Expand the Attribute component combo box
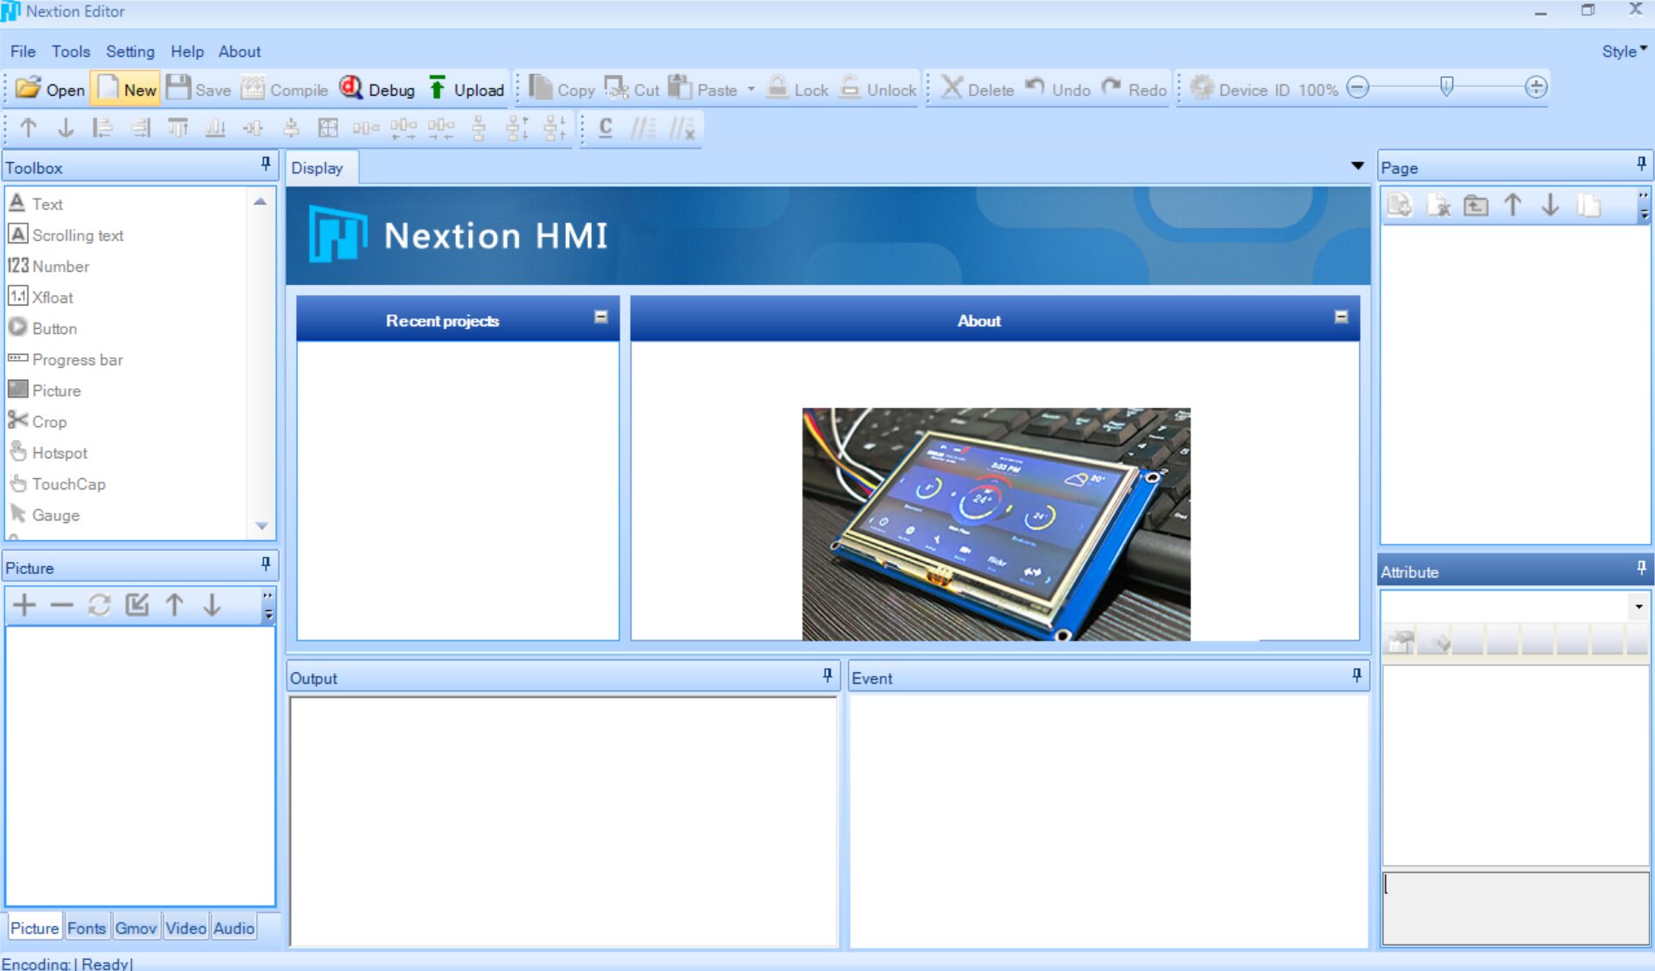Screen dimensions: 1655x971 pyautogui.click(x=1639, y=607)
